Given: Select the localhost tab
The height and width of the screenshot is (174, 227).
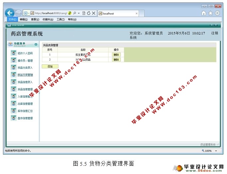Looking at the screenshot, I should point(118,14).
